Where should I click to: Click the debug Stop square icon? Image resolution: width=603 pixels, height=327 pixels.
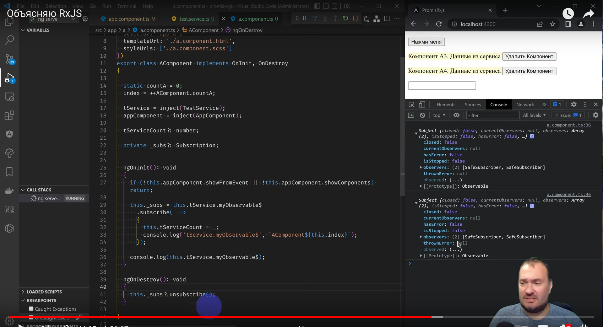356,19
